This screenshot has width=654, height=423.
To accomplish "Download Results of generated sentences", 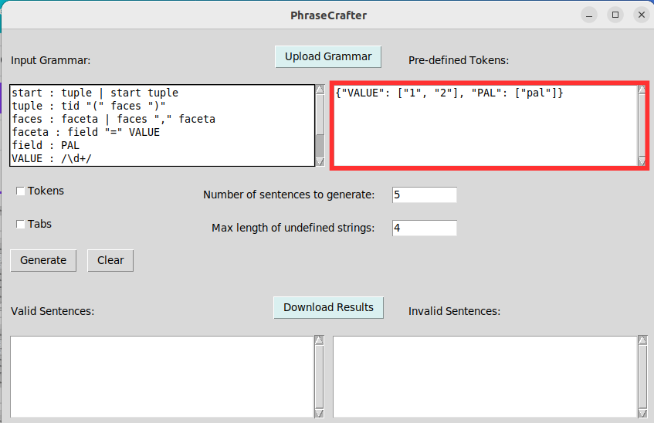I will [x=328, y=307].
